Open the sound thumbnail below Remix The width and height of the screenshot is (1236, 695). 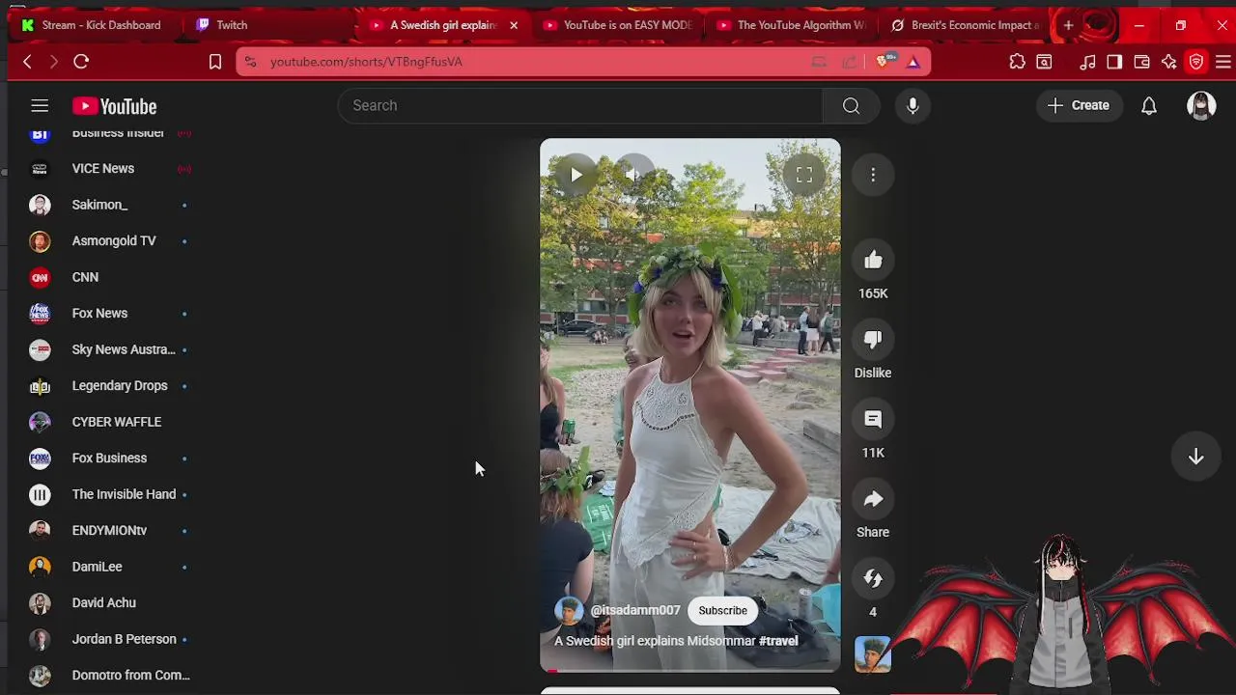[872, 654]
